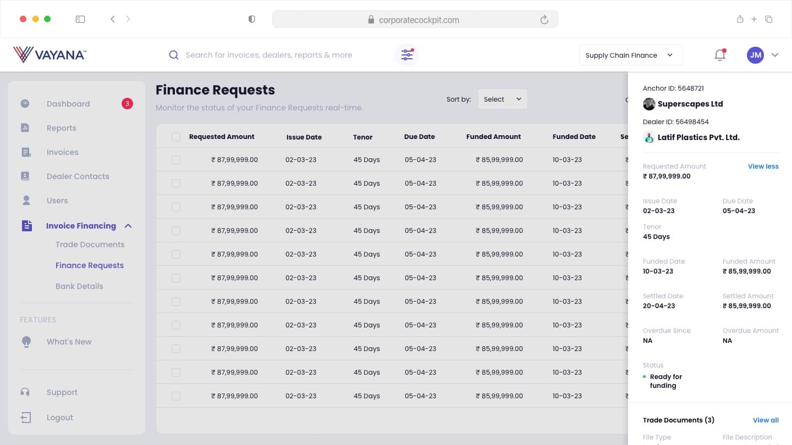The width and height of the screenshot is (792, 445).
Task: Click the search magnifier icon
Action: pos(174,55)
